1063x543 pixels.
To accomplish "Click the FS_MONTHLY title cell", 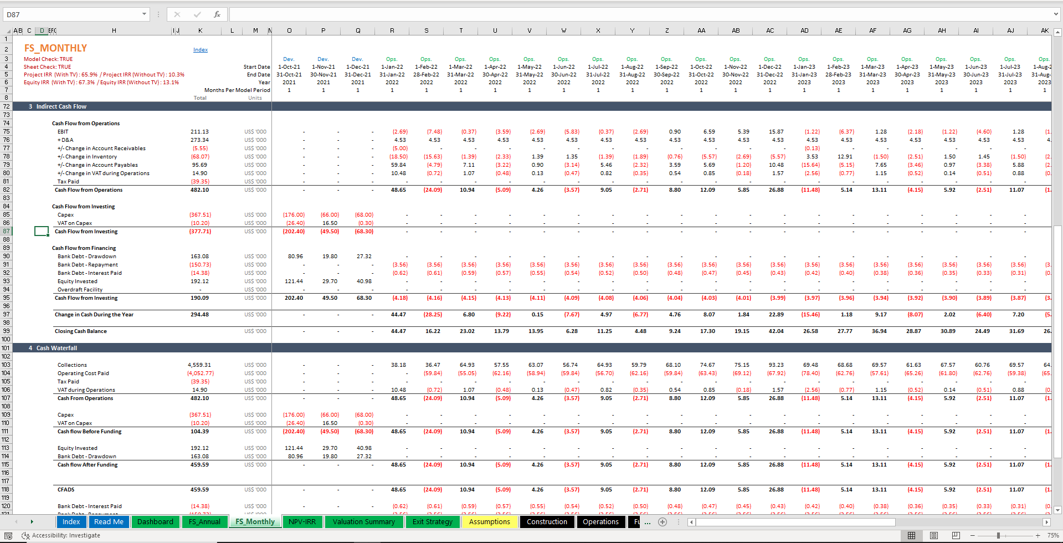I will coord(55,48).
